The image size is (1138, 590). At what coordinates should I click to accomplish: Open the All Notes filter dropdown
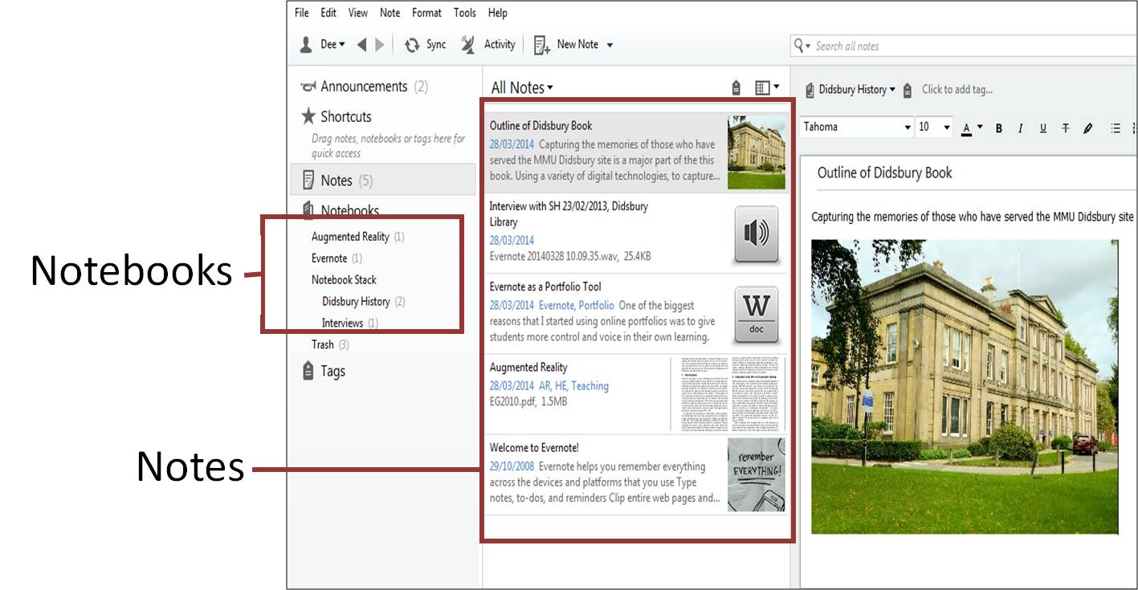click(520, 87)
